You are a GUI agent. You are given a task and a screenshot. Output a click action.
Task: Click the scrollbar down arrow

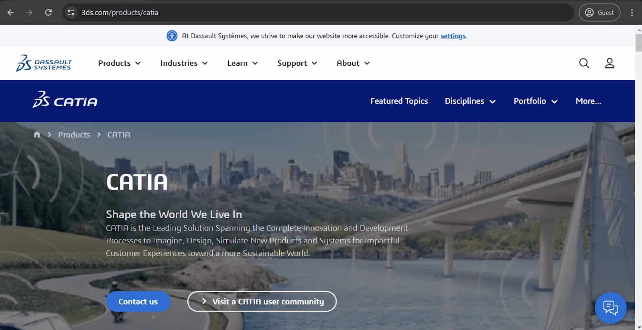click(638, 327)
